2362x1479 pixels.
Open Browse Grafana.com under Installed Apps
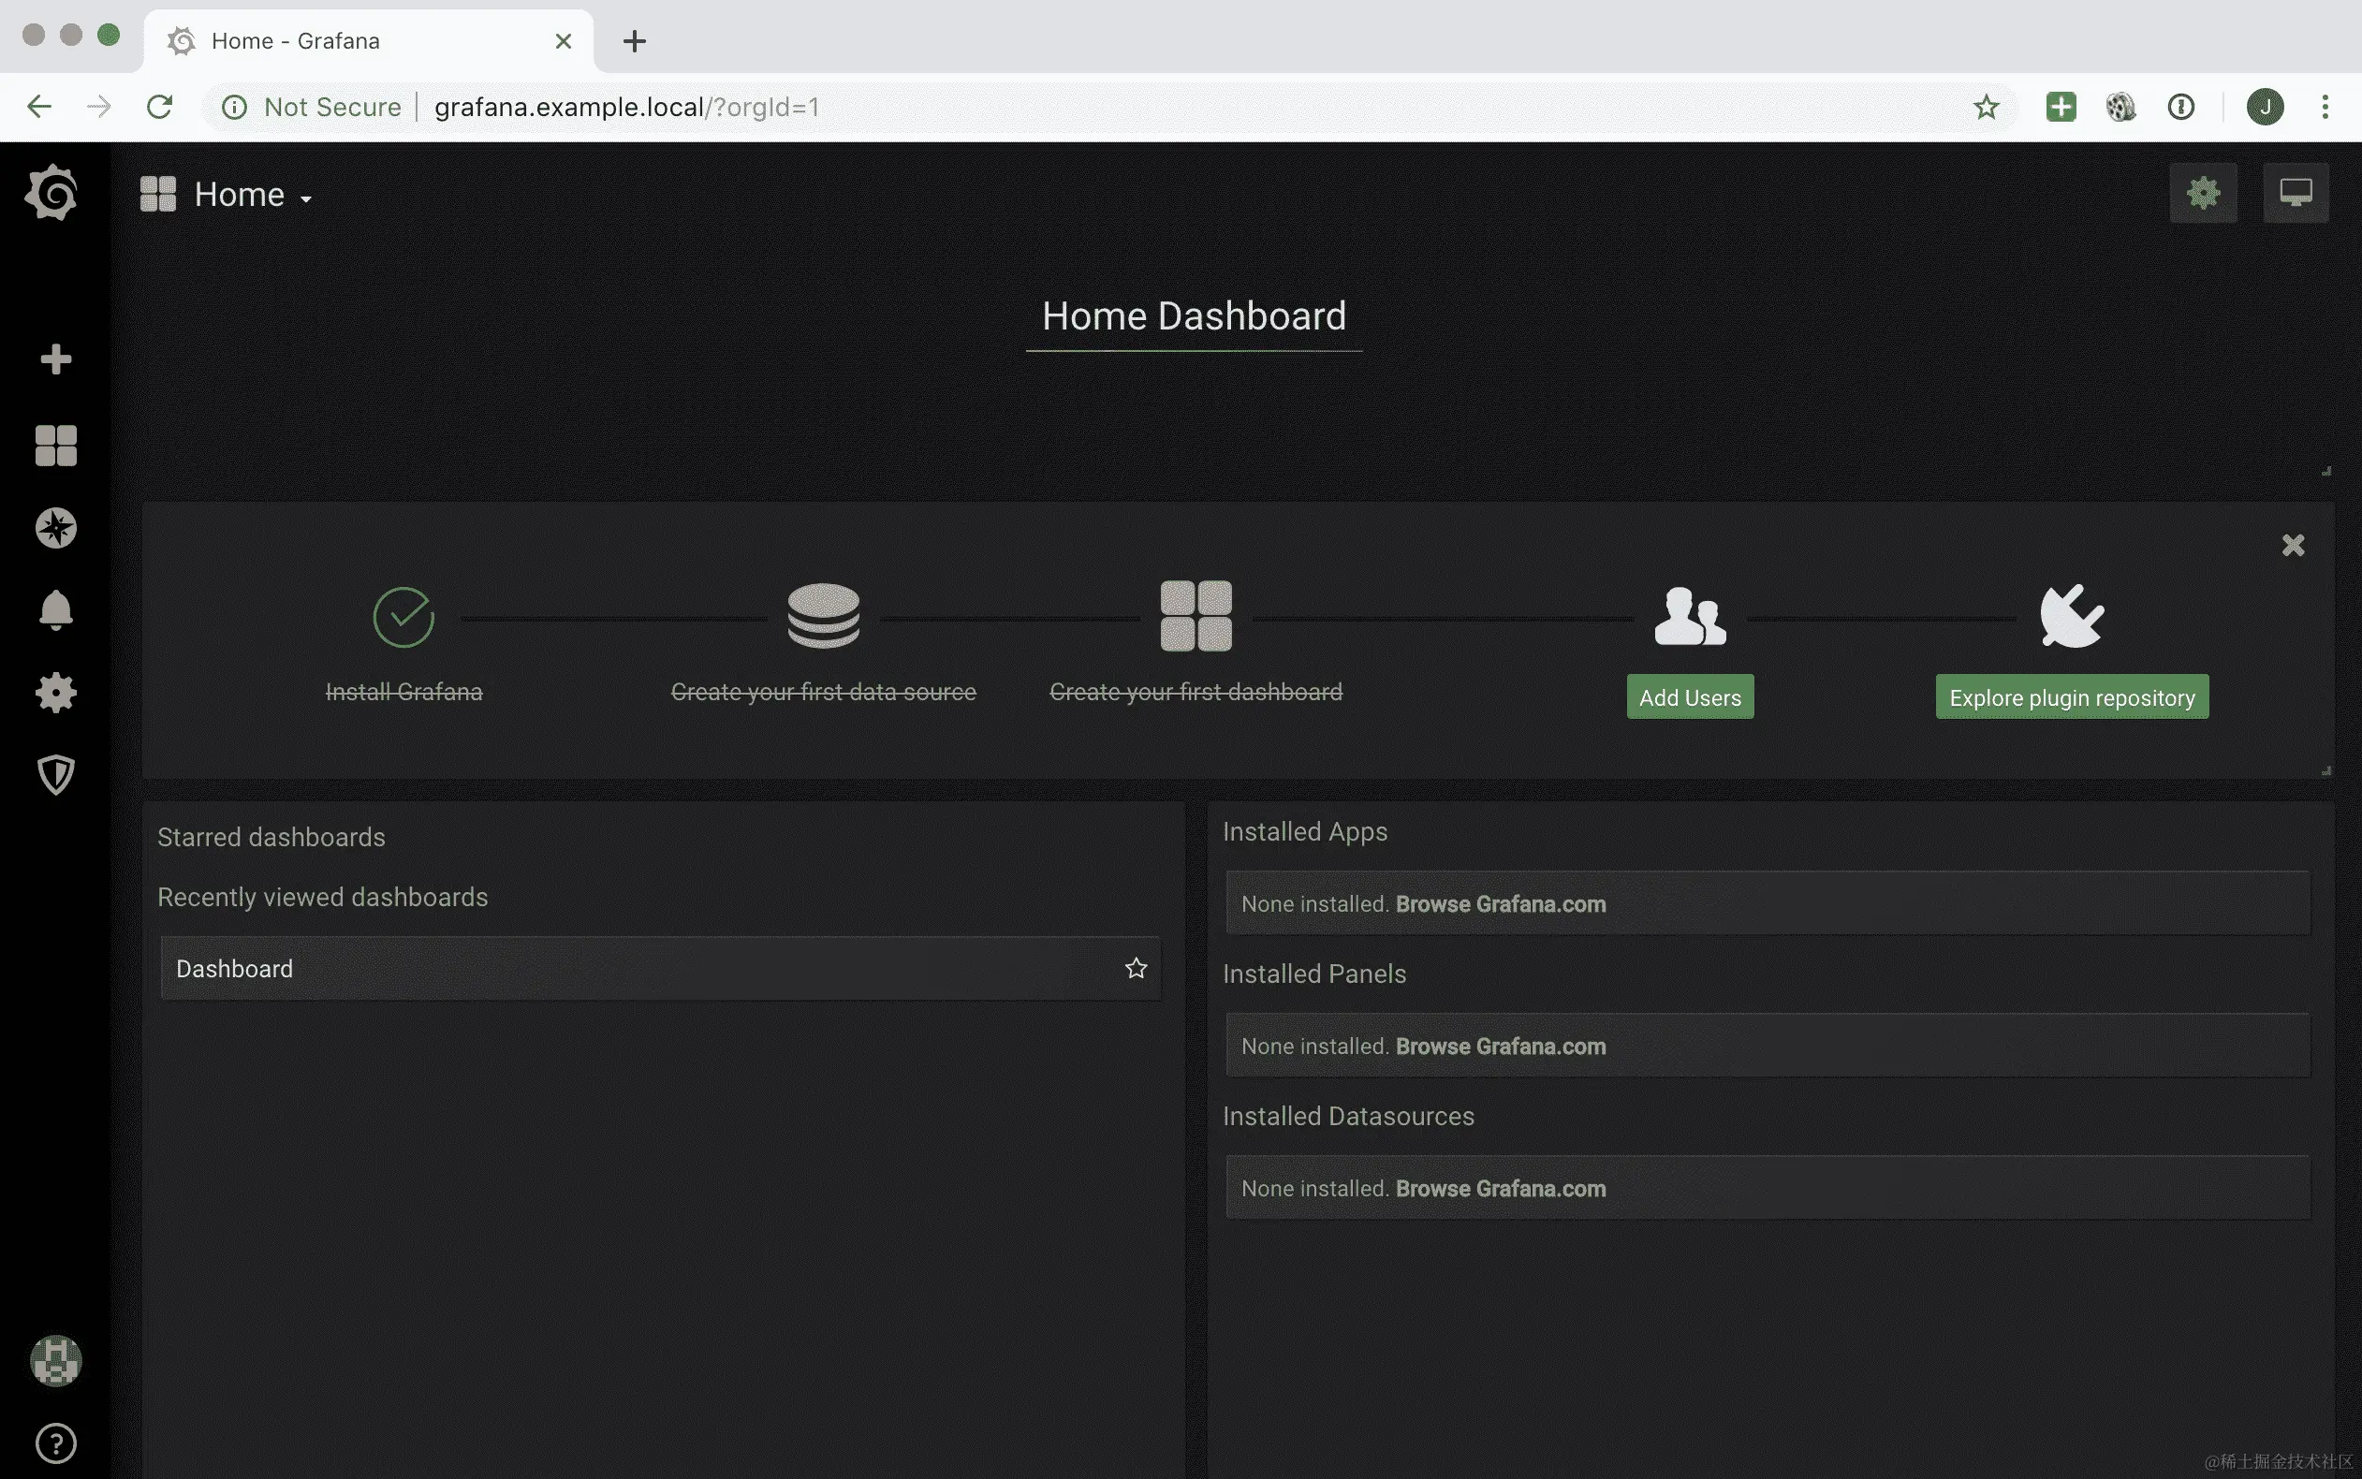coord(1500,904)
